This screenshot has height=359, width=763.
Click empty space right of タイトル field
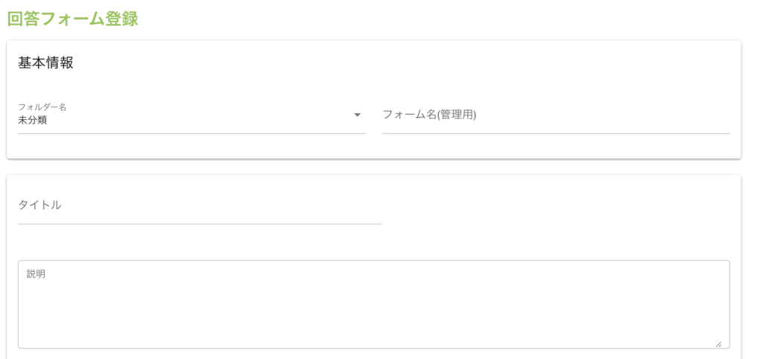[x=559, y=206]
